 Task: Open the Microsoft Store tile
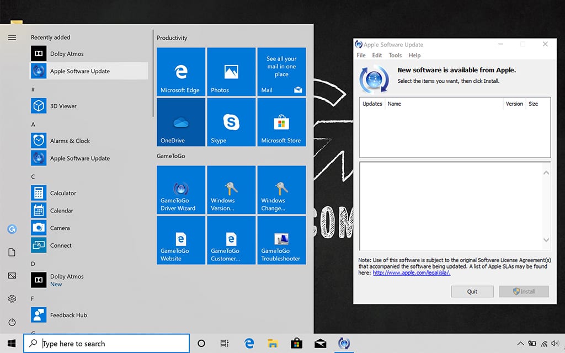pyautogui.click(x=282, y=122)
